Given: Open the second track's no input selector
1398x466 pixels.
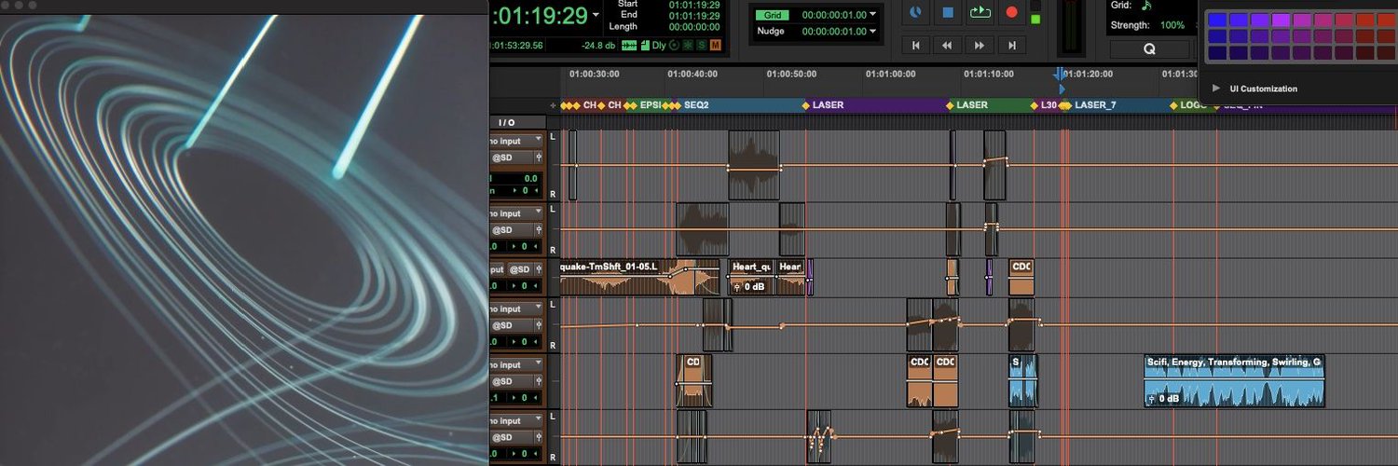Looking at the screenshot, I should pyautogui.click(x=516, y=213).
